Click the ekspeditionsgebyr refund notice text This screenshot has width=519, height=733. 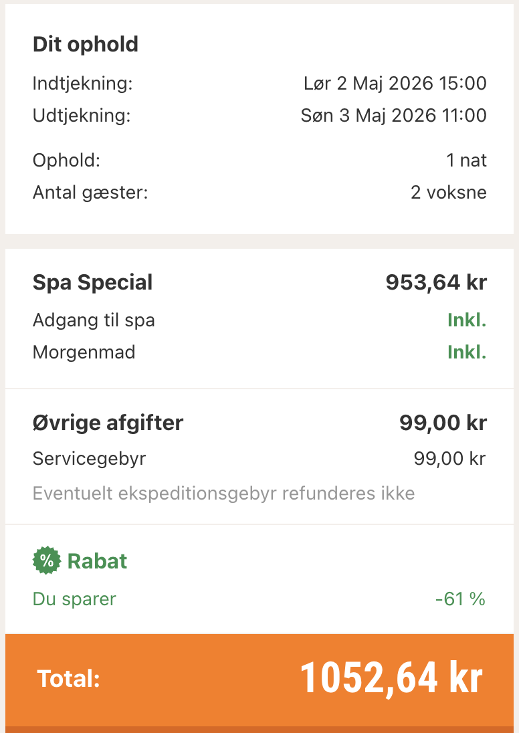point(223,494)
